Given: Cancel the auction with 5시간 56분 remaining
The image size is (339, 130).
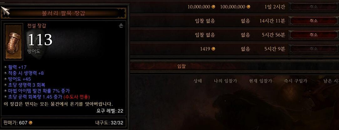Looking at the screenshot, I should coord(313,35).
